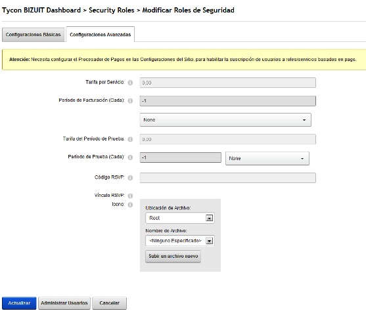
Task: Click the Período de Facturación value field
Action: point(227,101)
